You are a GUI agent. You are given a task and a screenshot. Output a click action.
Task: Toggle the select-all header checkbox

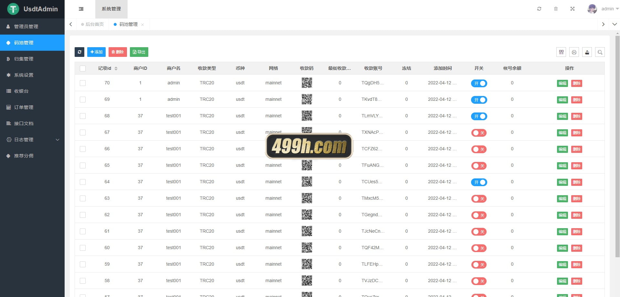(83, 69)
